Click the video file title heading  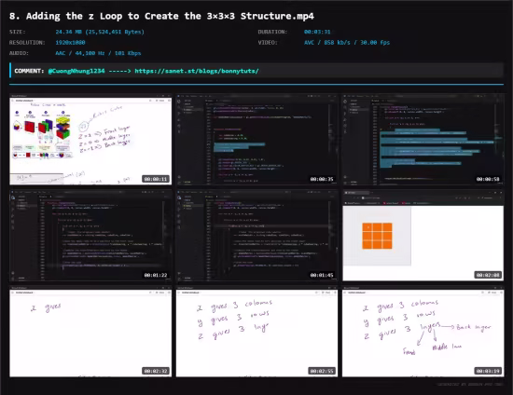(x=161, y=16)
